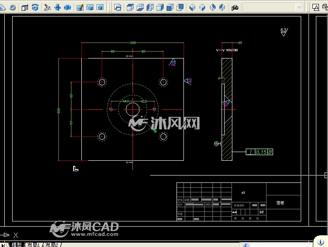Switch to the 模型 model tab

(16, 245)
